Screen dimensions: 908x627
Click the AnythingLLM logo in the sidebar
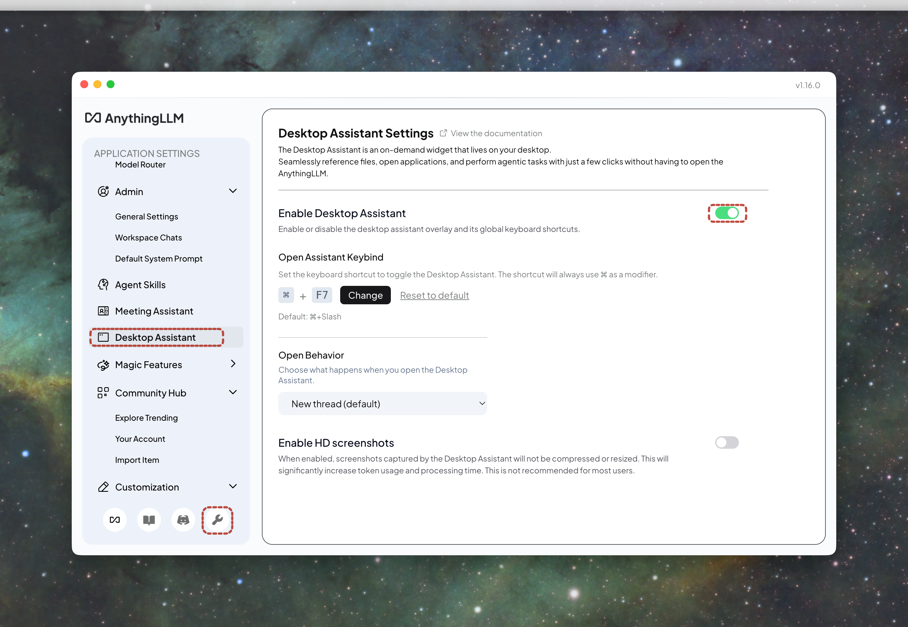click(134, 118)
